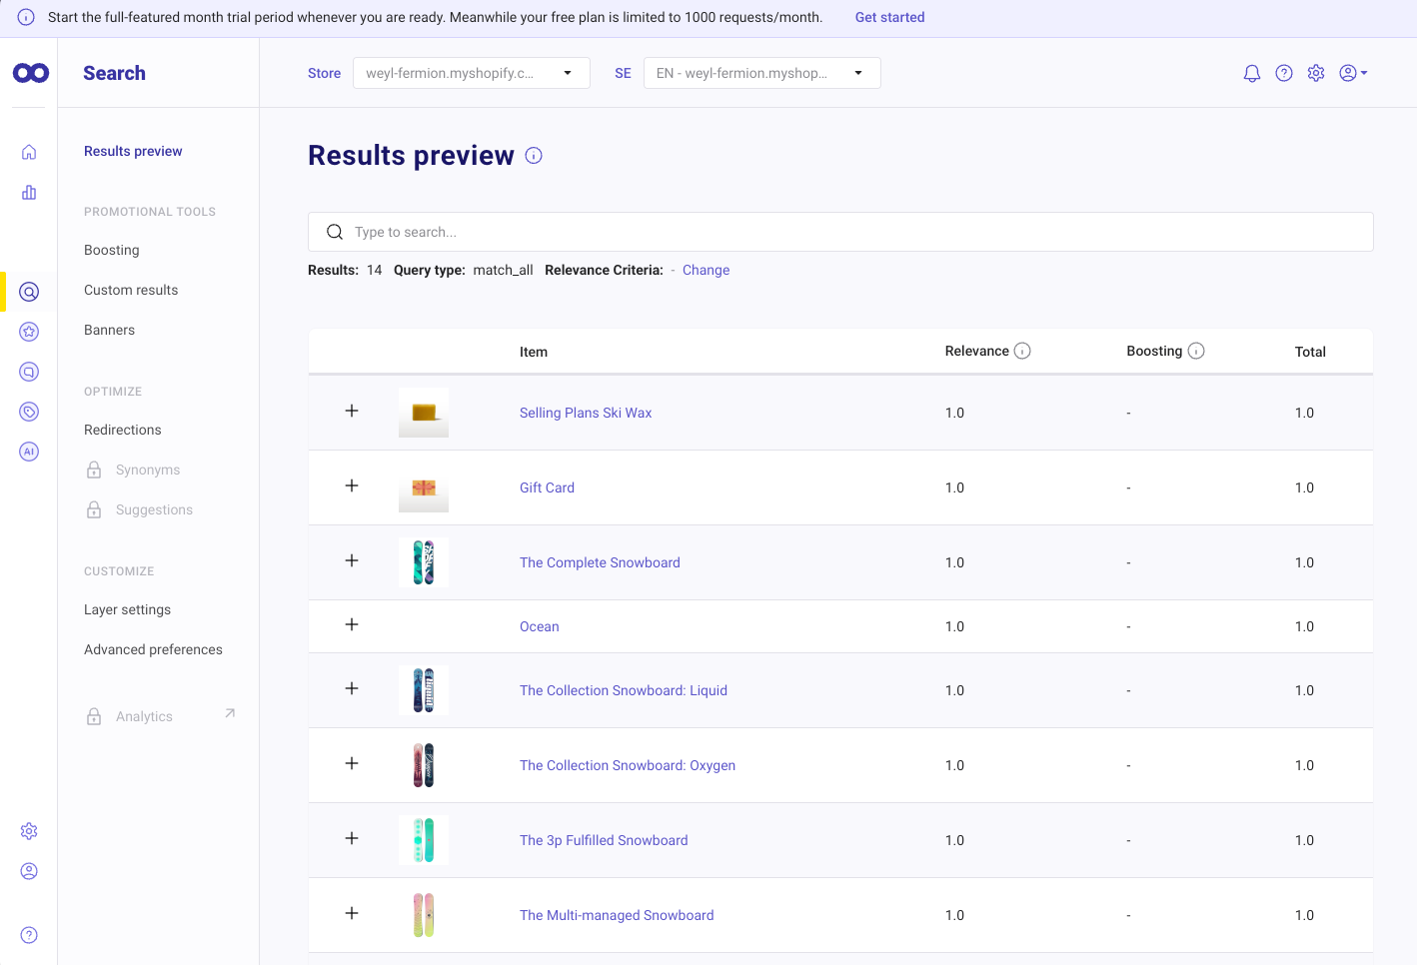Open the home icon in left rail

pyautogui.click(x=29, y=152)
